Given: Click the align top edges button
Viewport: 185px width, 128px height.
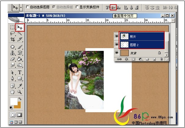Looking at the screenshot, I should click(108, 8).
